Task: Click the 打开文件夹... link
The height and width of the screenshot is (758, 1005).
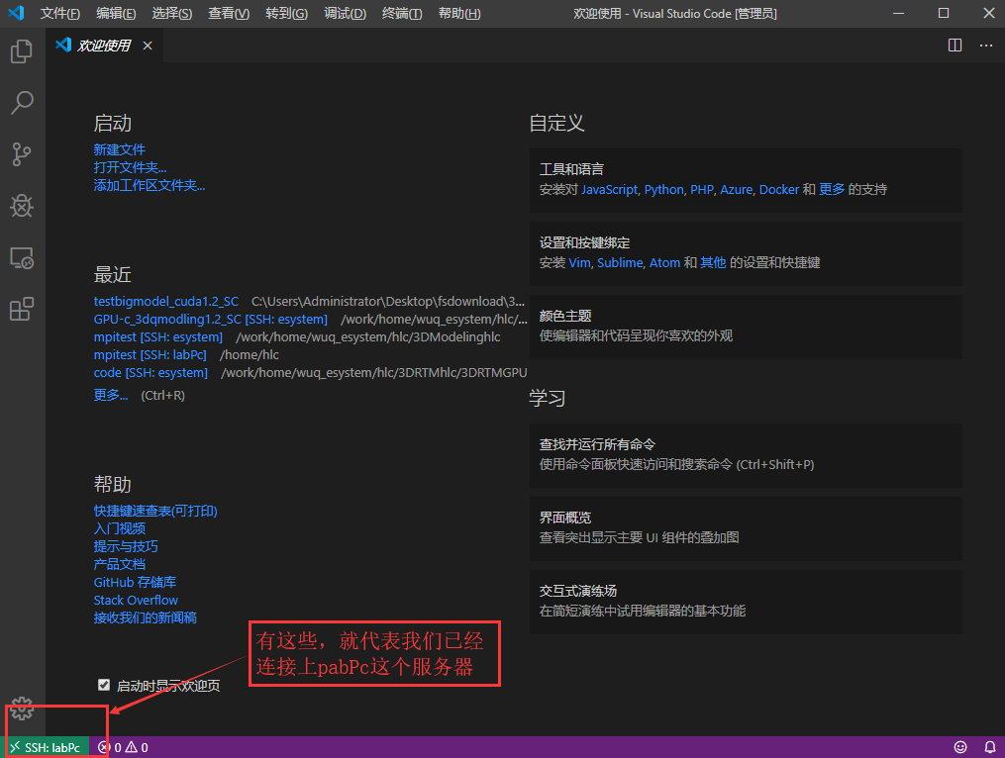Action: click(x=130, y=167)
